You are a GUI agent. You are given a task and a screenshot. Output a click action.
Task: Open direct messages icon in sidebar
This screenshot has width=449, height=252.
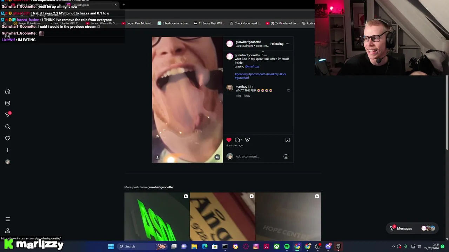[8, 115]
